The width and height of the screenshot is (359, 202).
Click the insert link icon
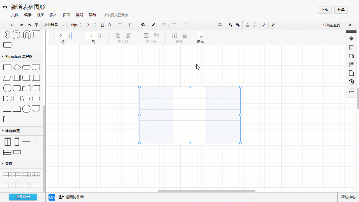[264, 25]
